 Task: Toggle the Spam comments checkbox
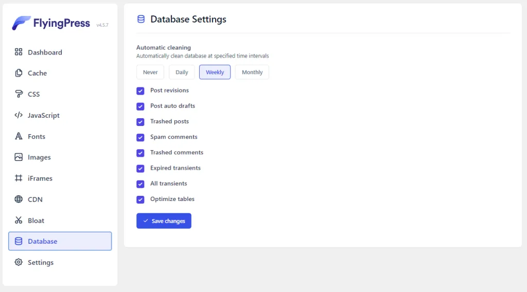(140, 137)
